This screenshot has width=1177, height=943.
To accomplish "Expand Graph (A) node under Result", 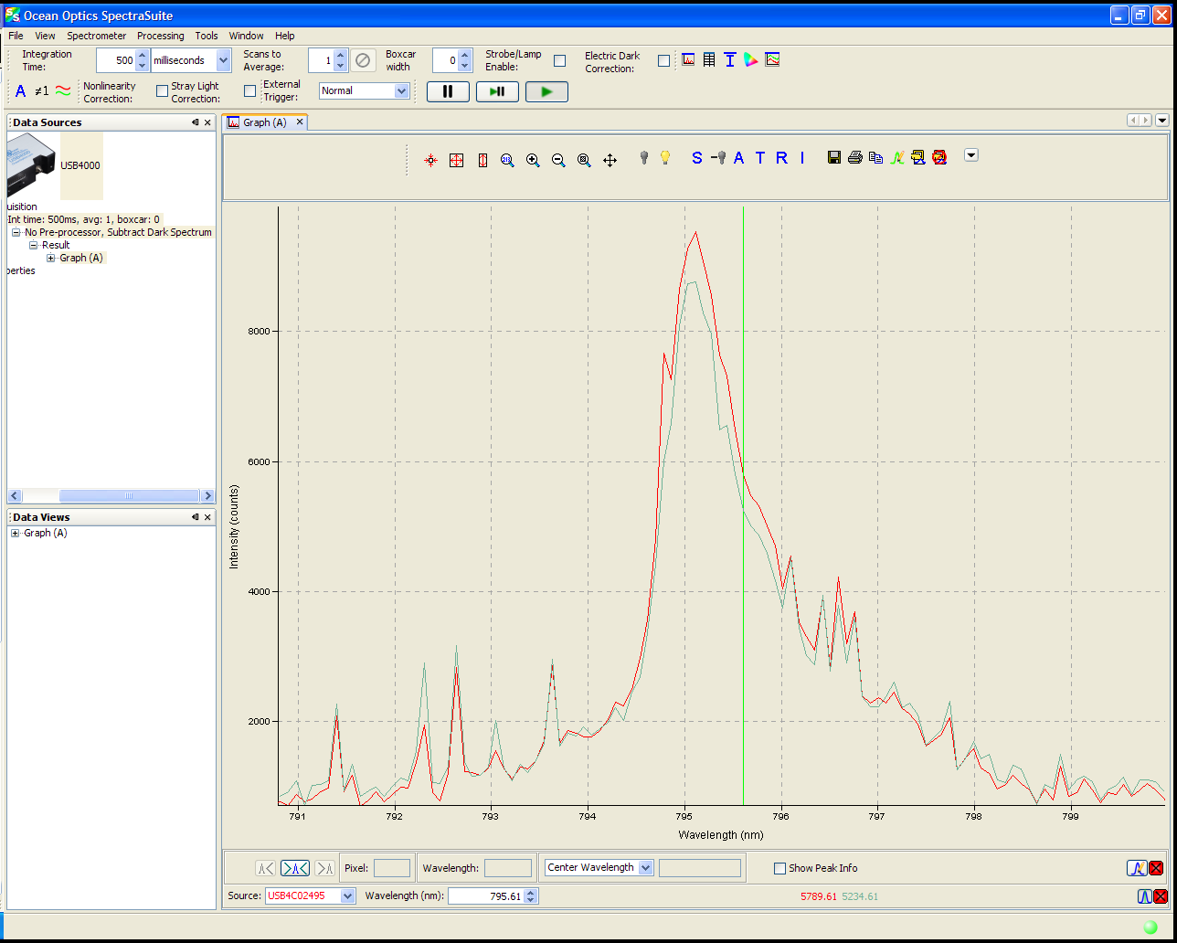I will [51, 258].
